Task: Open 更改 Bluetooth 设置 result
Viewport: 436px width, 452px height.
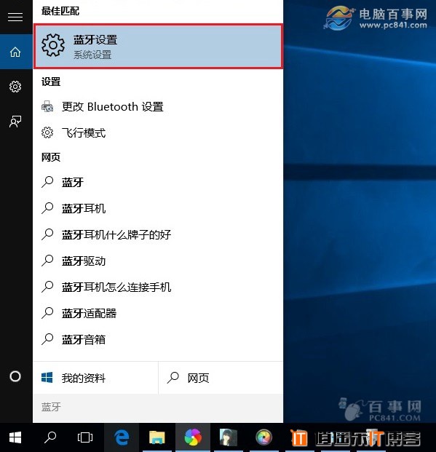Action: pyautogui.click(x=158, y=107)
